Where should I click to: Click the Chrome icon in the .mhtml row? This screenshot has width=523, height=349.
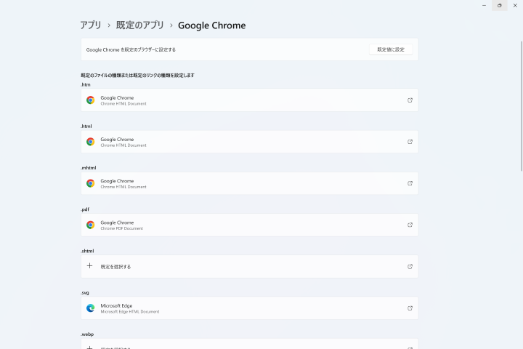click(90, 183)
